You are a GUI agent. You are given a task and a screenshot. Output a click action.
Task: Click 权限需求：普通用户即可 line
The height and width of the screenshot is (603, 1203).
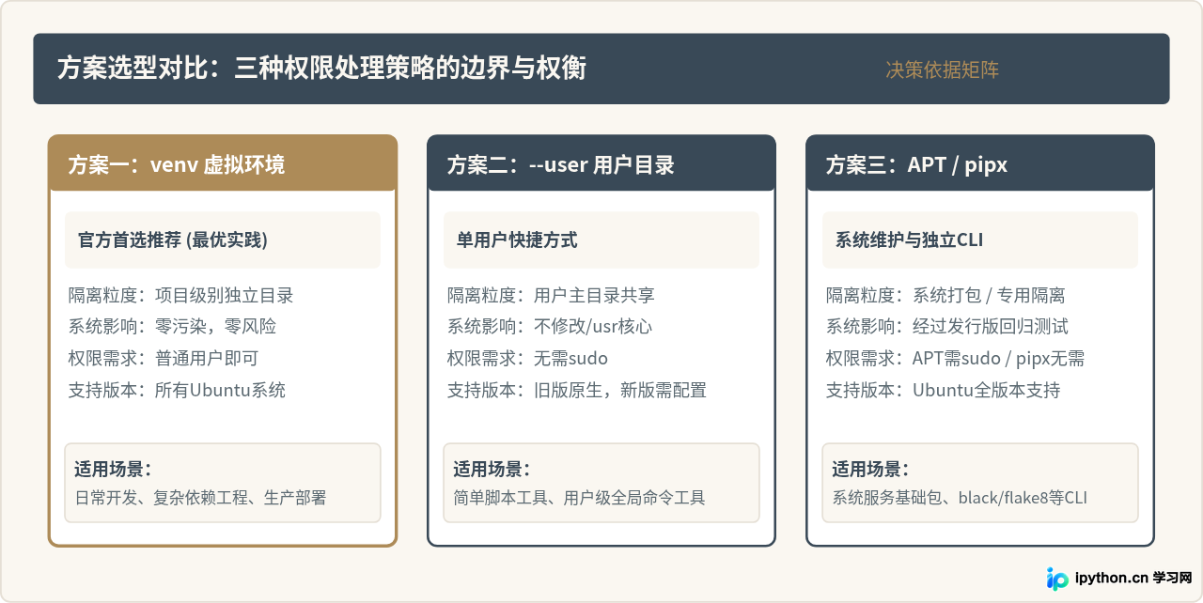point(163,358)
